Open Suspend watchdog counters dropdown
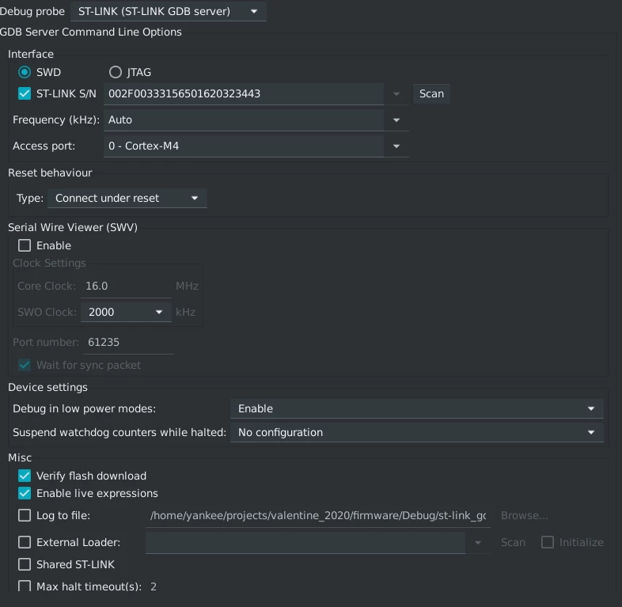Image resolution: width=622 pixels, height=607 pixels. tap(416, 432)
